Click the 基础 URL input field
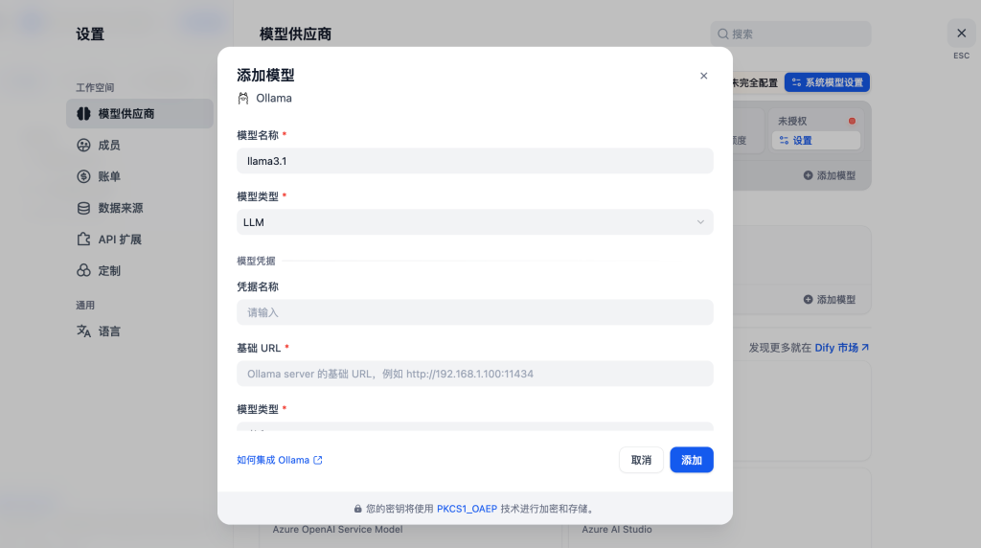Image resolution: width=981 pixels, height=548 pixels. point(474,374)
